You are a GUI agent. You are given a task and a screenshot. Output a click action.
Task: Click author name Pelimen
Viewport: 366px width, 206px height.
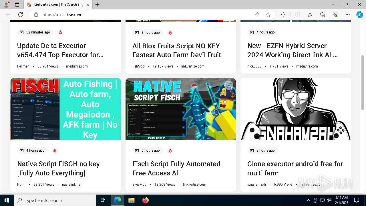click(23, 66)
